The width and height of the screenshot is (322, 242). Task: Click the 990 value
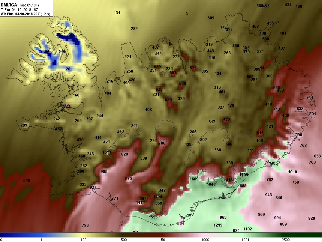(299, 135)
